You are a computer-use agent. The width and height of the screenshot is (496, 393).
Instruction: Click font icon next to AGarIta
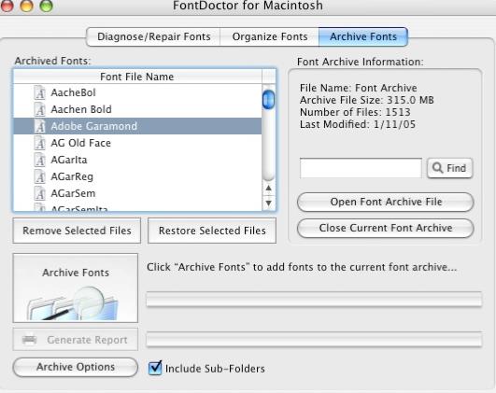39,160
